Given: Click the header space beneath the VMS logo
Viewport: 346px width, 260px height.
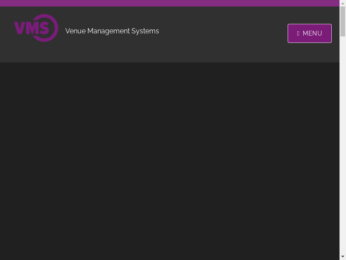Looking at the screenshot, I should coord(36,53).
